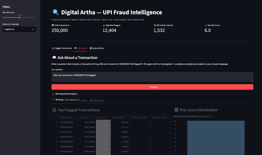Click the Ask About a Transaction heading
Image resolution: width=262 pixels, height=155 pixels.
pos(77,58)
